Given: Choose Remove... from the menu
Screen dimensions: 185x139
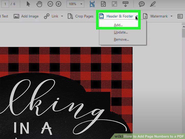Looking at the screenshot, I should [x=121, y=39].
